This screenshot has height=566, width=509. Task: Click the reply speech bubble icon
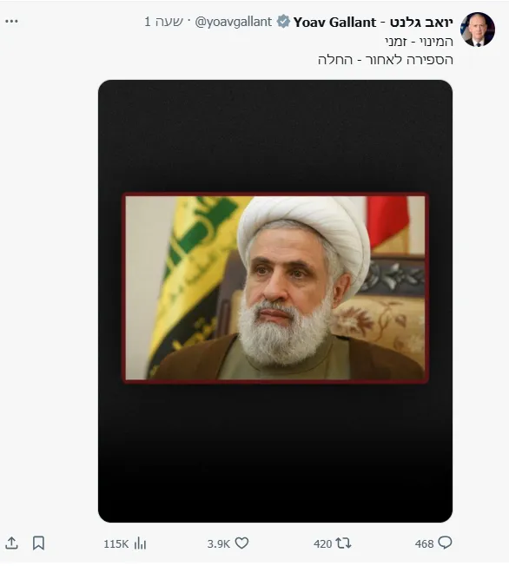[445, 543]
